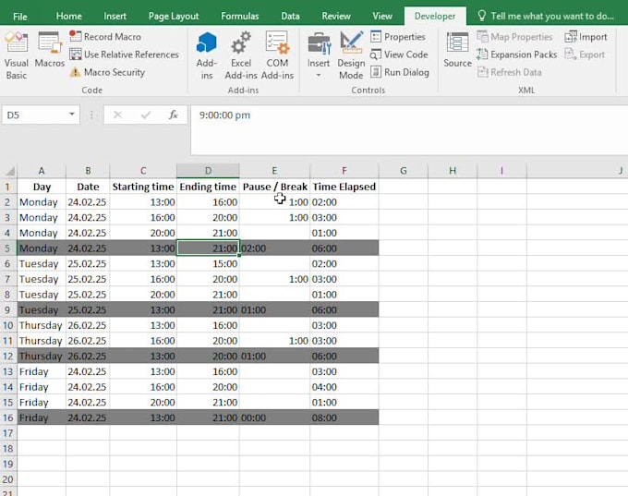Switch to the Formulas tab

point(240,17)
